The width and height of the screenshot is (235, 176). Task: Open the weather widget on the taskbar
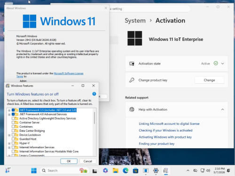point(8,170)
